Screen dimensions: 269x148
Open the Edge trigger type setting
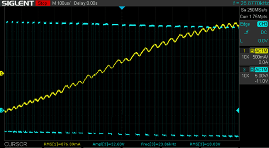[x=245, y=24]
